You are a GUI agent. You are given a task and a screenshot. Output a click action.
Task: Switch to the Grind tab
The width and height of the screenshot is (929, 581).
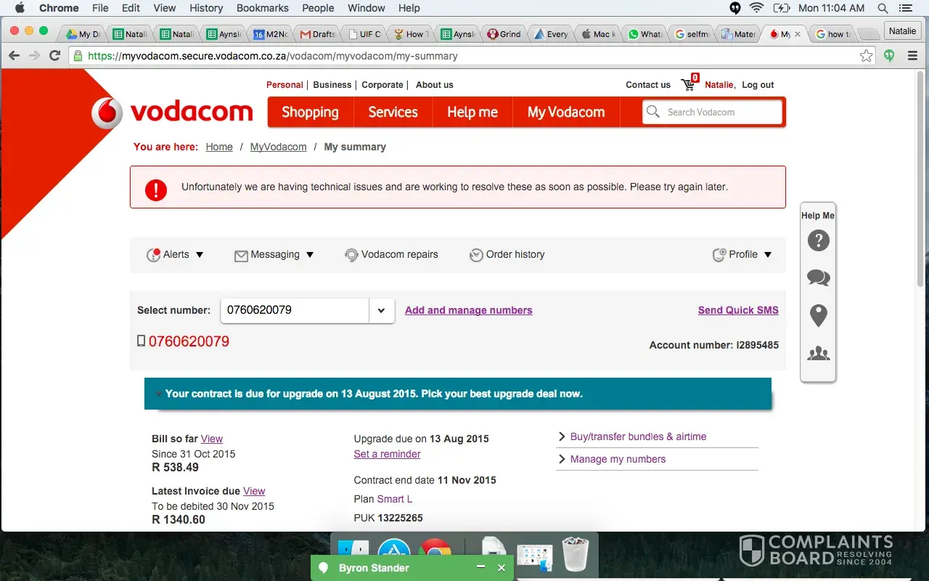pos(505,34)
